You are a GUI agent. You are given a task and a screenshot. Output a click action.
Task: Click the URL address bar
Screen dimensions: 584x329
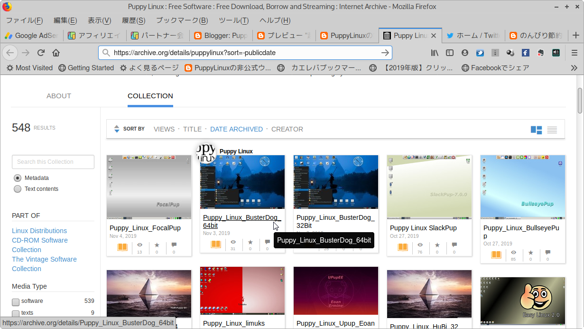(x=245, y=53)
